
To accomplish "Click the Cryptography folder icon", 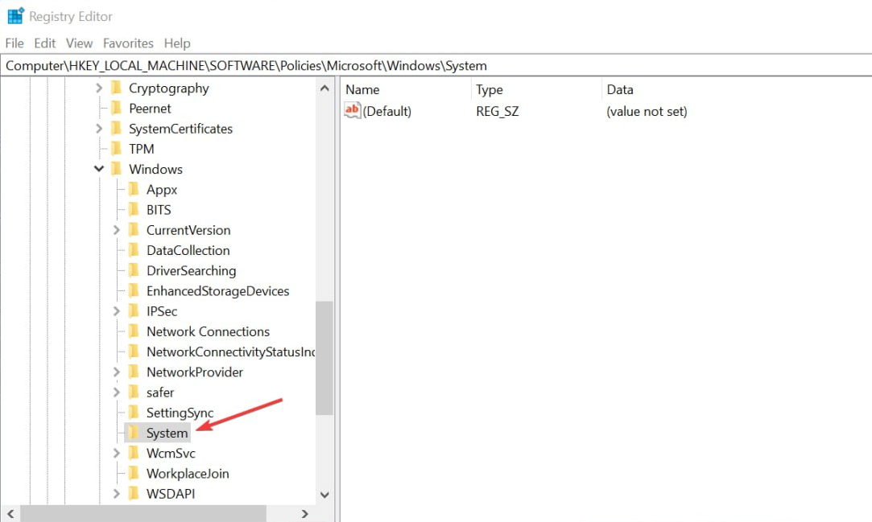I will coord(116,88).
